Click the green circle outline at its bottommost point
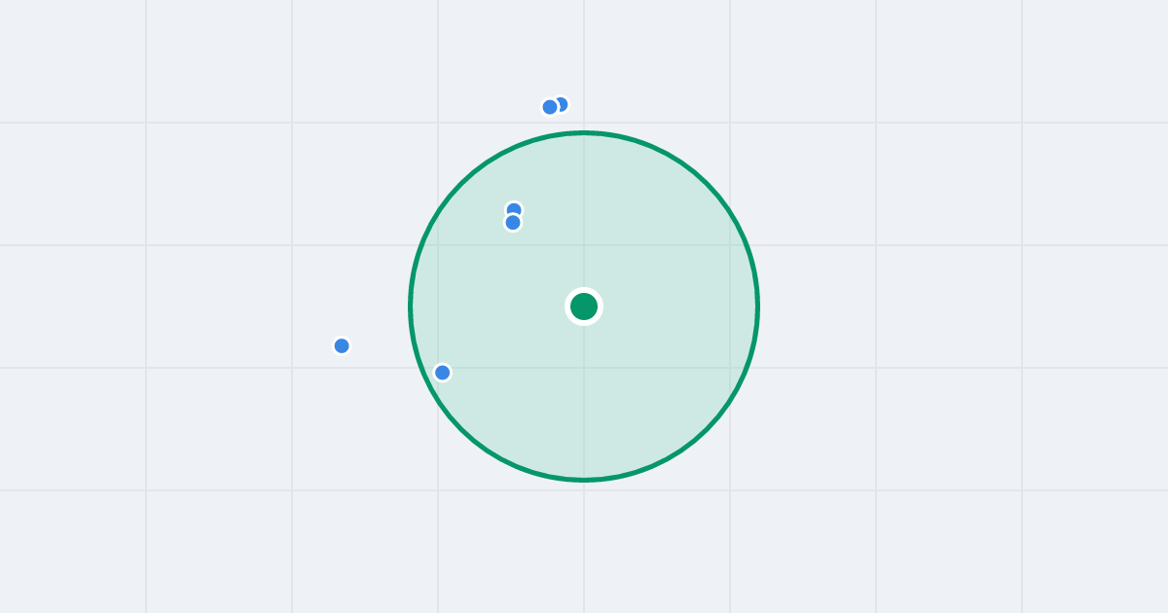The width and height of the screenshot is (1168, 613). [x=584, y=480]
